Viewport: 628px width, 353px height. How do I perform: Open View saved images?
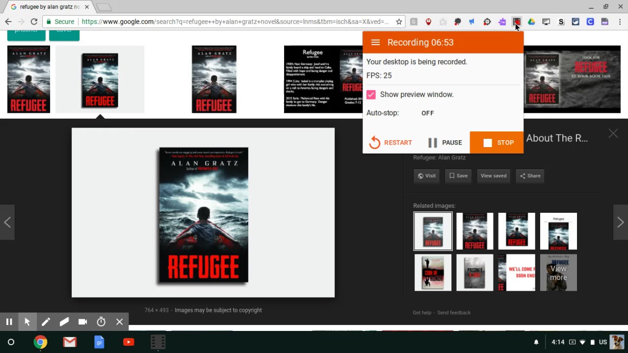[x=494, y=176]
